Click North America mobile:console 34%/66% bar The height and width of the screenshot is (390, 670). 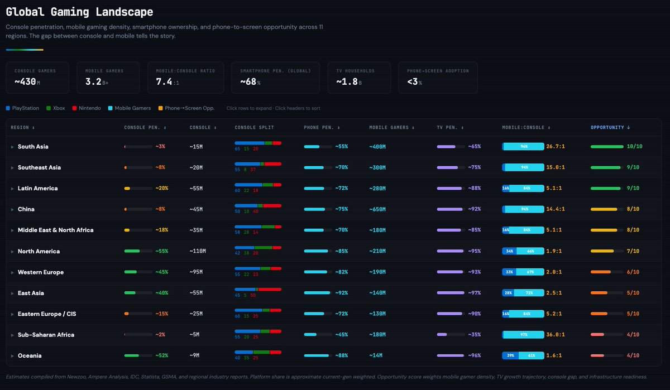(523, 251)
